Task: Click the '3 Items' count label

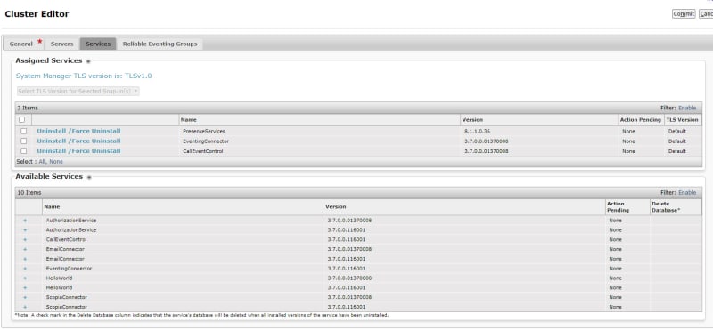Action: 28,108
